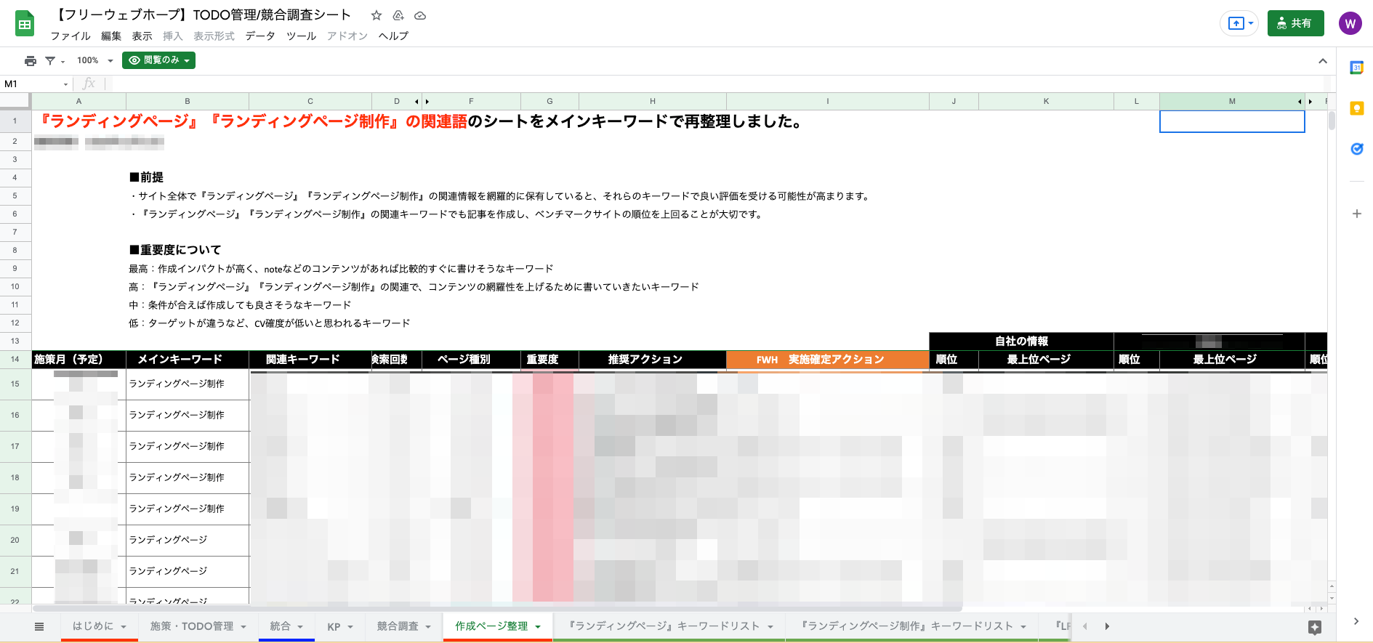Open the Google Sheets home icon

(x=25, y=24)
